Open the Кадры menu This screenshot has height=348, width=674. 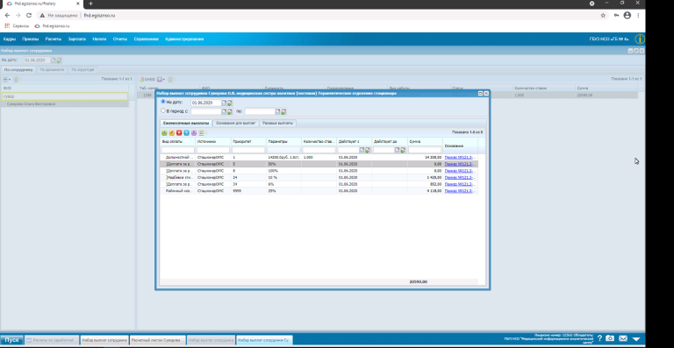point(10,39)
